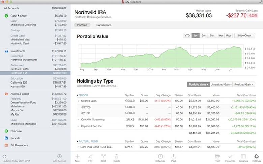The image size is (263, 164).
Task: Click the Add Account plus icon
Action: [x=59, y=156]
